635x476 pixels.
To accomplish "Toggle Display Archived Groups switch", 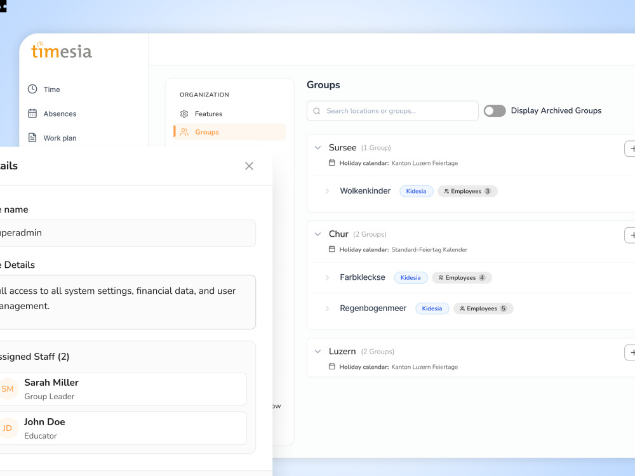I will pyautogui.click(x=495, y=111).
